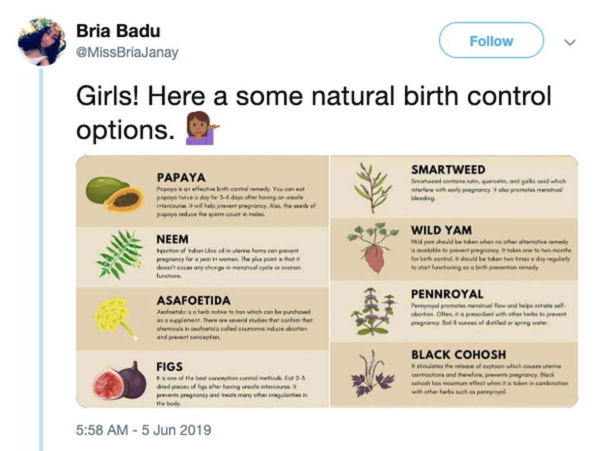The image size is (611, 451).
Task: Click the wild yam illustration
Action: click(373, 246)
